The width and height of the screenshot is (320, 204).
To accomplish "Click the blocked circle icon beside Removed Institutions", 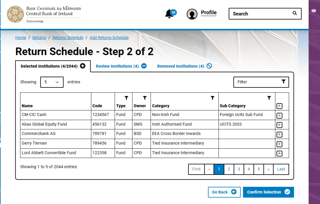I will point(209,66).
